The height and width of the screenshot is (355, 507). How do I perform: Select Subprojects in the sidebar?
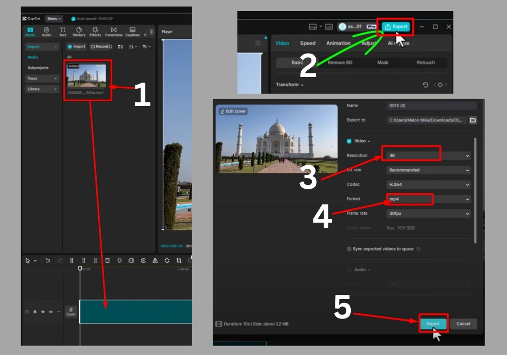pyautogui.click(x=38, y=68)
